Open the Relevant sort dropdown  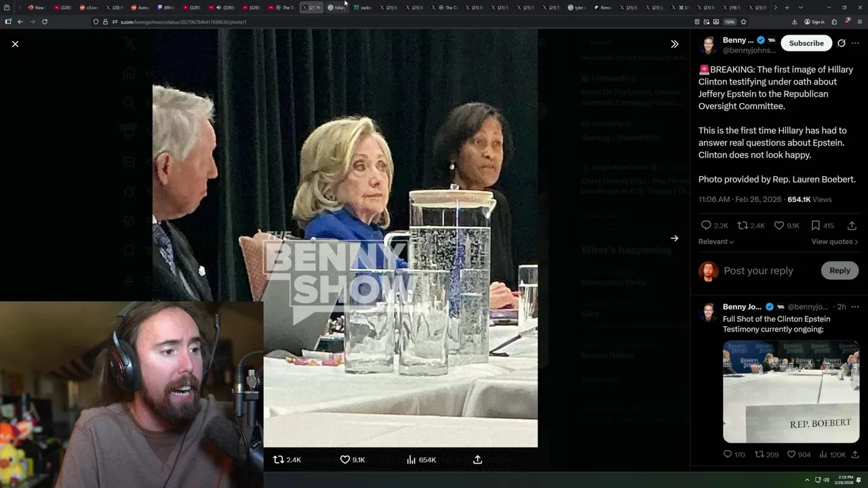[x=716, y=241]
